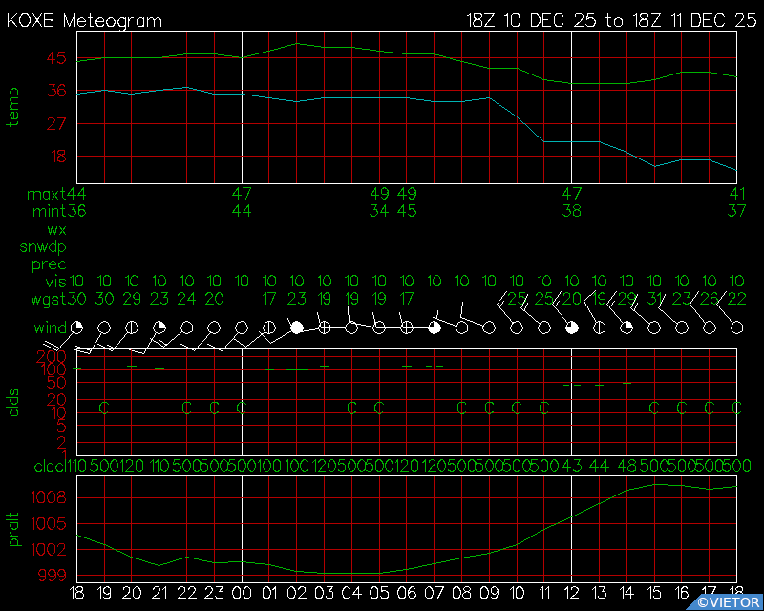Toggle the pralt axis label
Image resolution: width=764 pixels, height=611 pixels.
point(13,531)
